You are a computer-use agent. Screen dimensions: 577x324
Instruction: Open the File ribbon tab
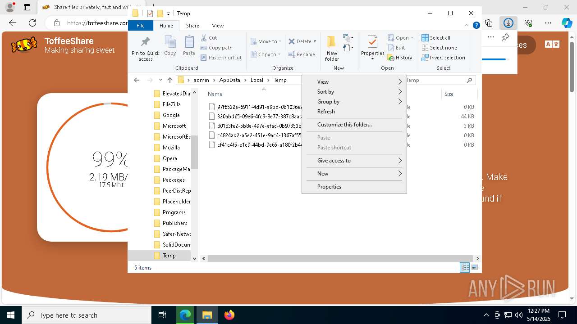tap(141, 26)
